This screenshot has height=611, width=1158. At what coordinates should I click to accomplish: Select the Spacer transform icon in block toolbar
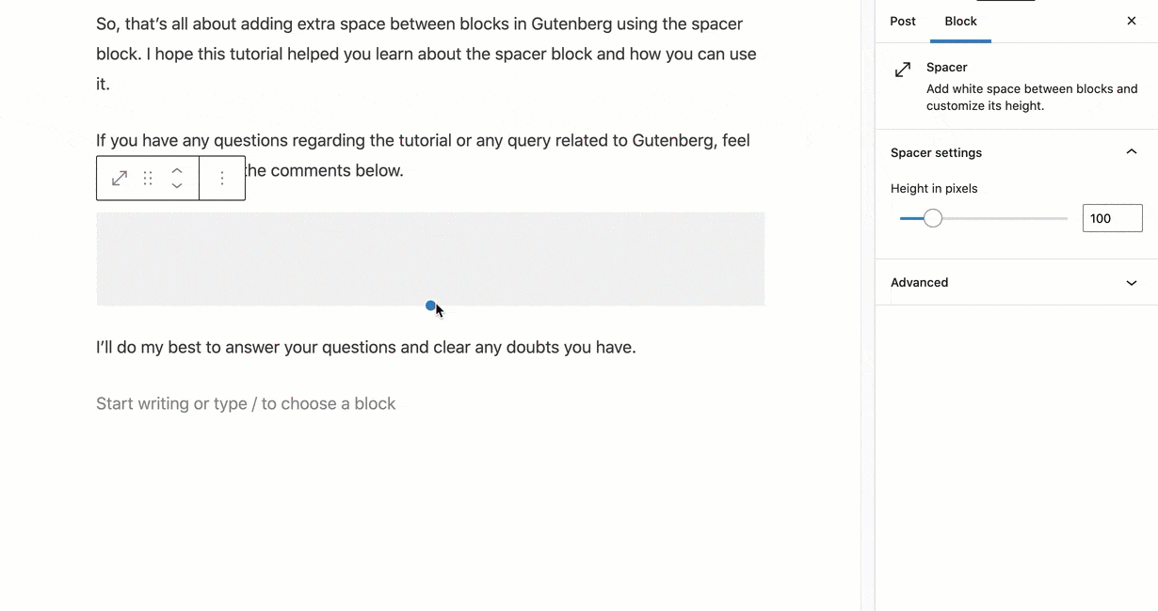pyautogui.click(x=119, y=178)
